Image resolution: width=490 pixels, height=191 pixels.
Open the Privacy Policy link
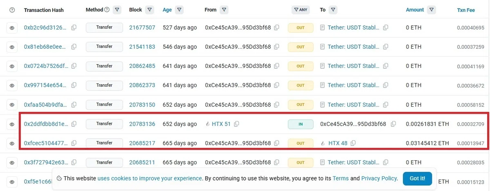[x=379, y=178]
